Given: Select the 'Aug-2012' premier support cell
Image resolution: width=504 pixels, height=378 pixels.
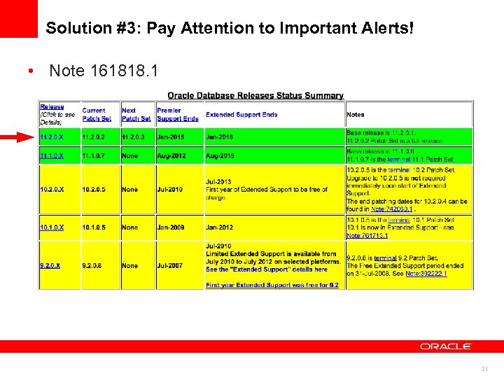Looking at the screenshot, I should (180, 156).
